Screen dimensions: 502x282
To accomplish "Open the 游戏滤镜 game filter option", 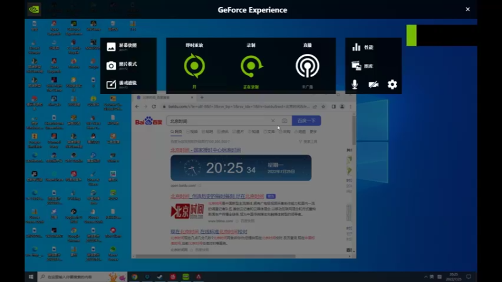I will [122, 85].
